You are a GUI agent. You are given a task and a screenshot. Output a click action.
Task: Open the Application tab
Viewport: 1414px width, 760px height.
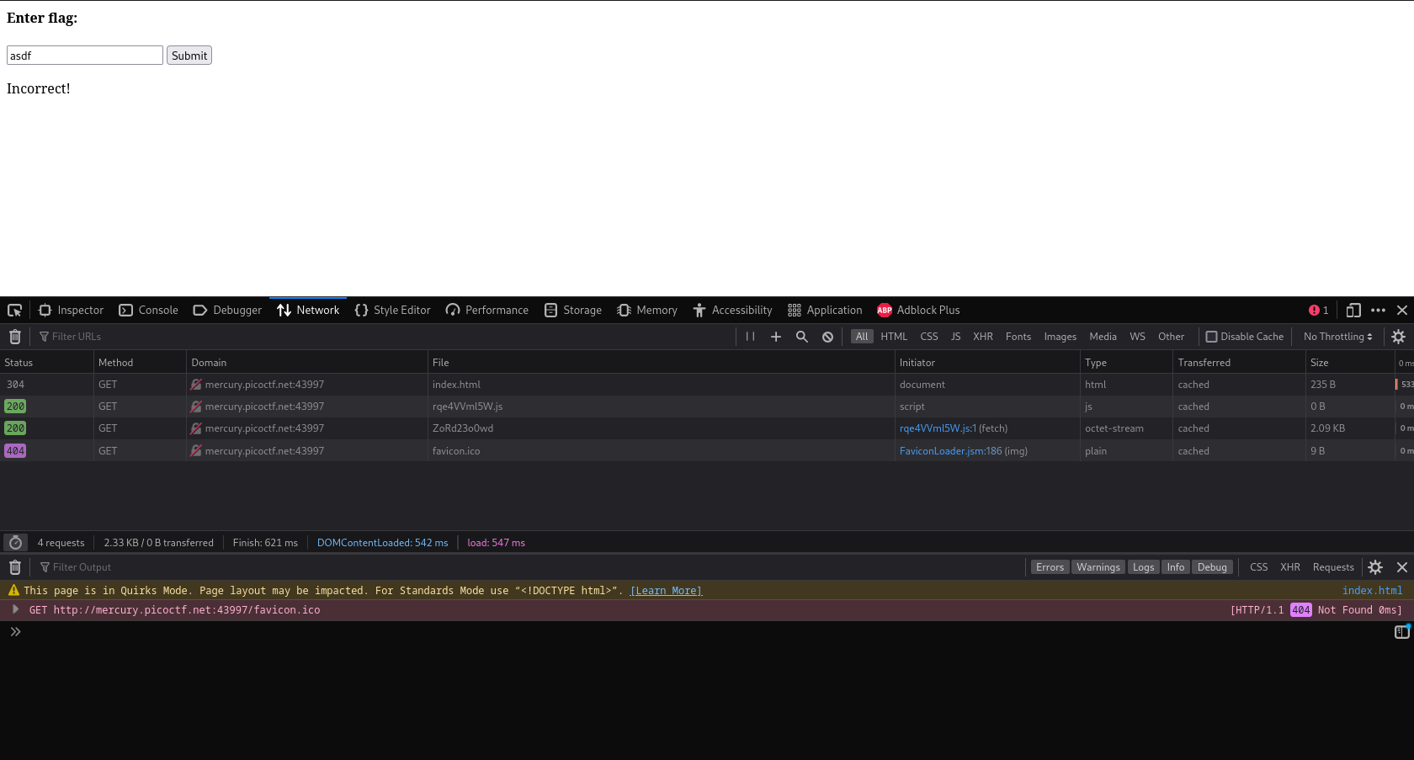[825, 310]
